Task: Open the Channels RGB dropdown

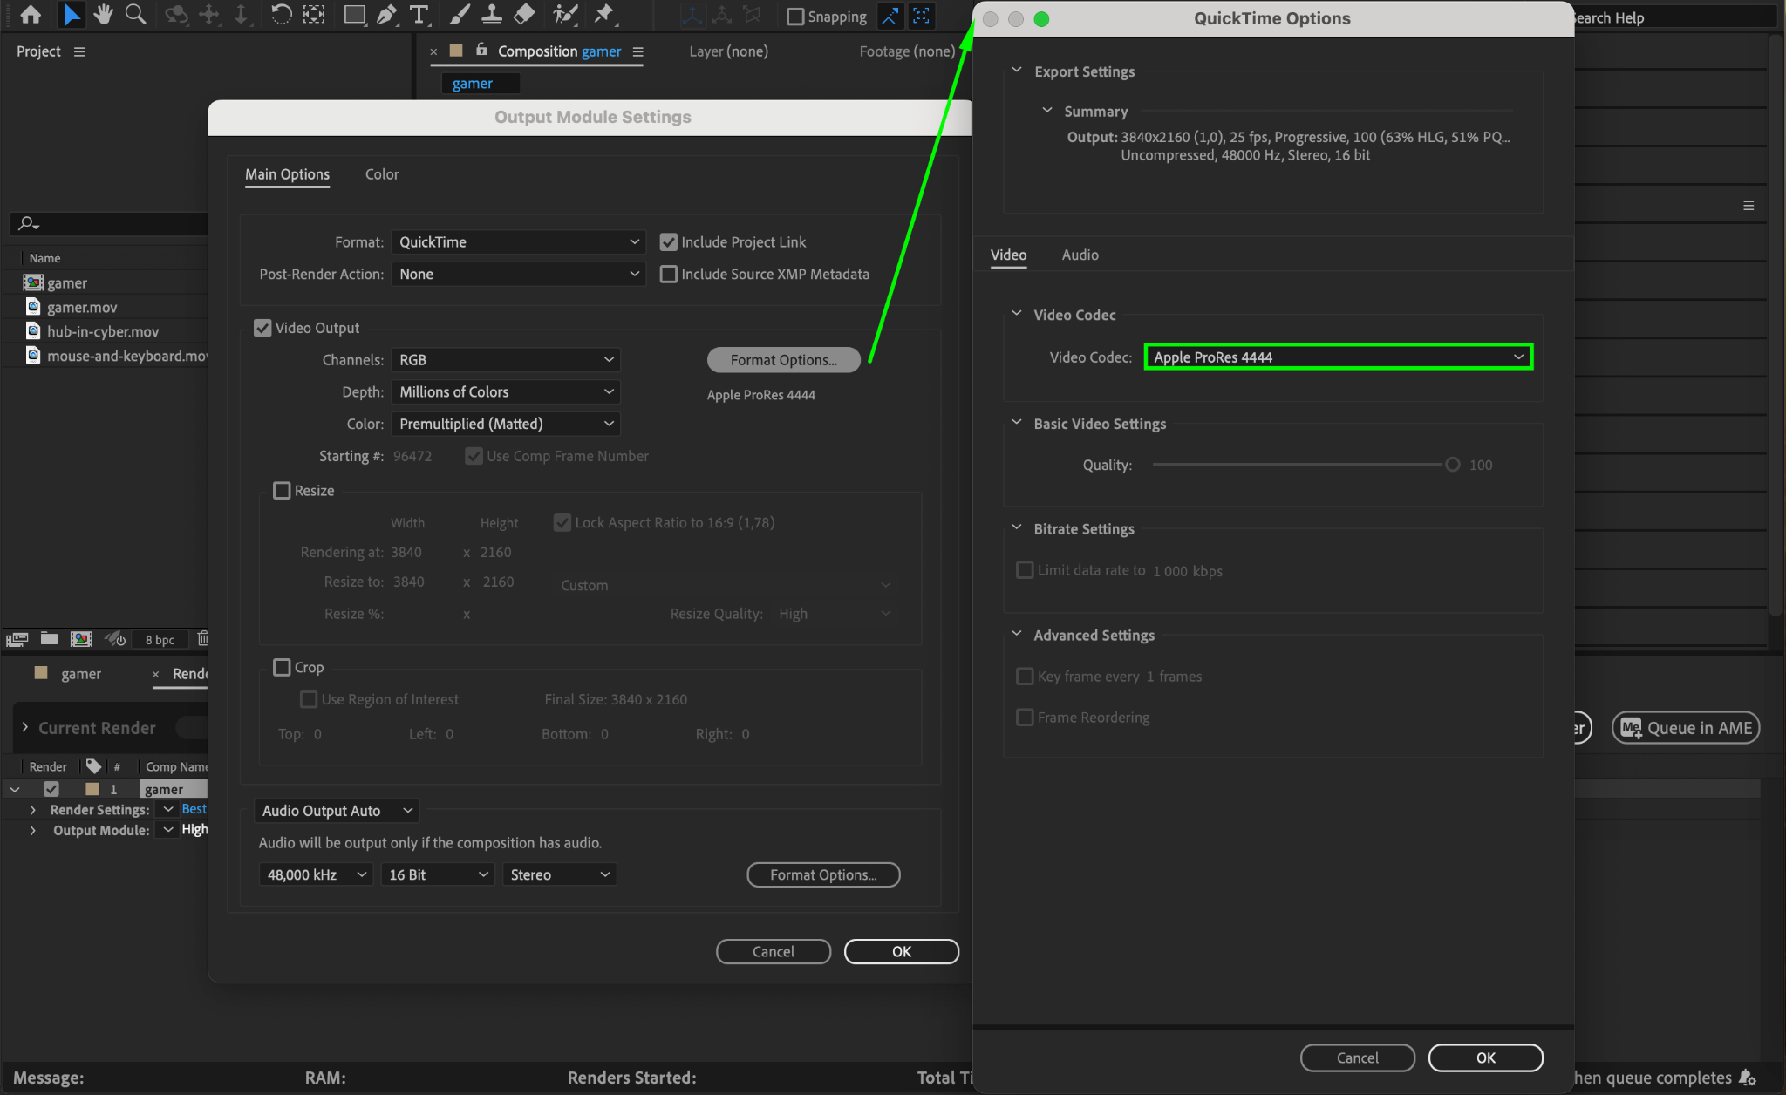Action: 506,360
